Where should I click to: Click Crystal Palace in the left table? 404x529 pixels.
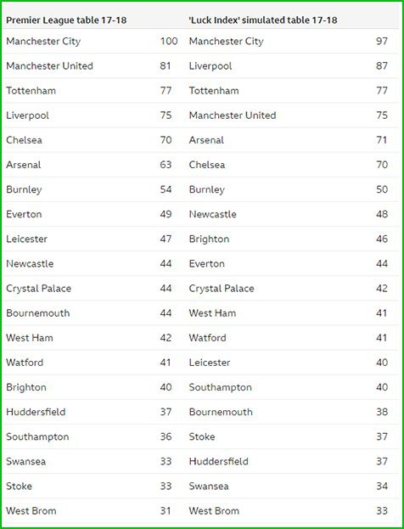pos(39,289)
